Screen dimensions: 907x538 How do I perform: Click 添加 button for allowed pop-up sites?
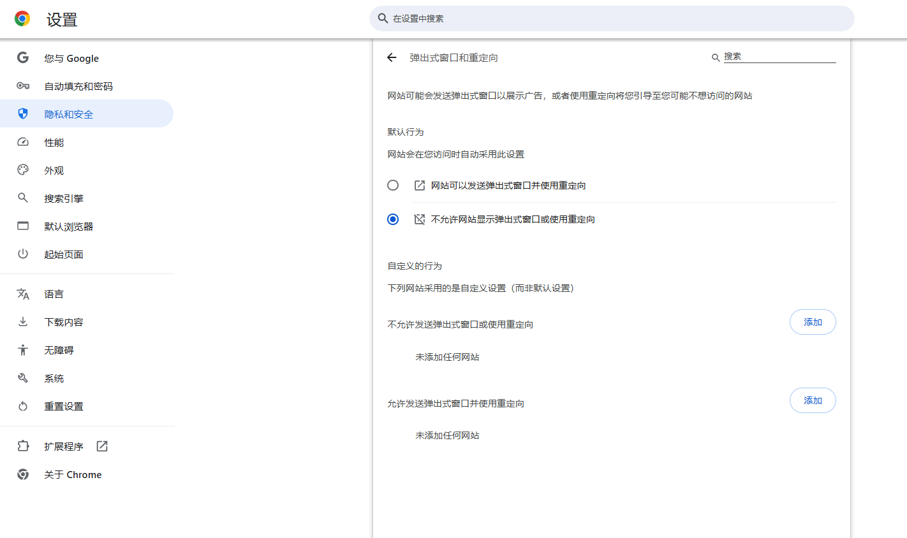pos(813,400)
